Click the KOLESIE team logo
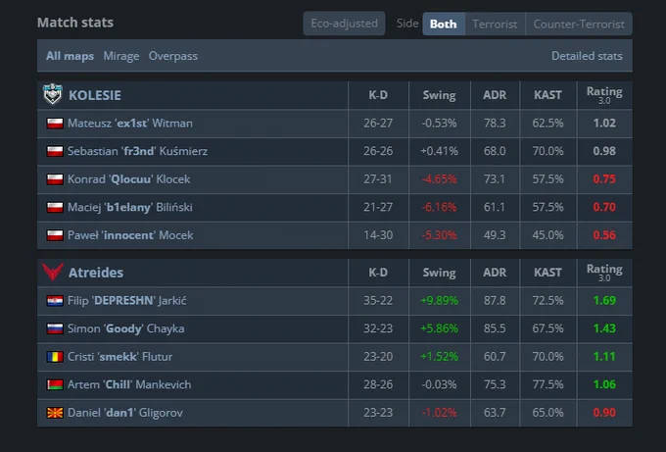This screenshot has height=452, width=666. pyautogui.click(x=53, y=94)
